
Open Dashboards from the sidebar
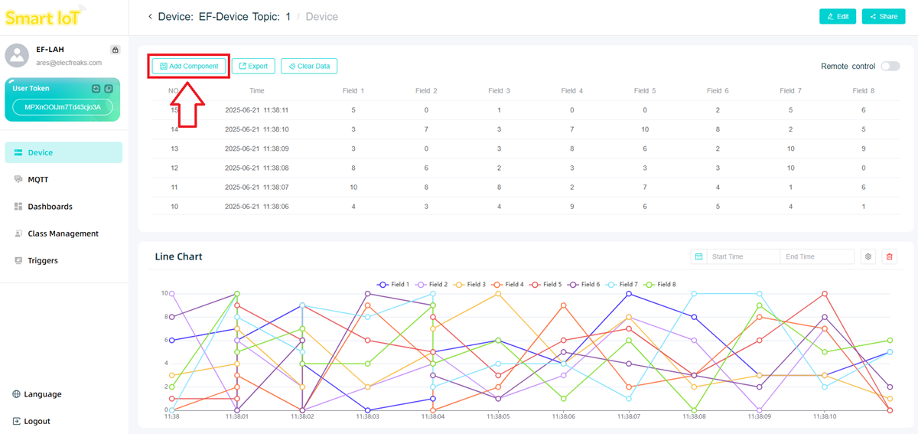(x=50, y=207)
